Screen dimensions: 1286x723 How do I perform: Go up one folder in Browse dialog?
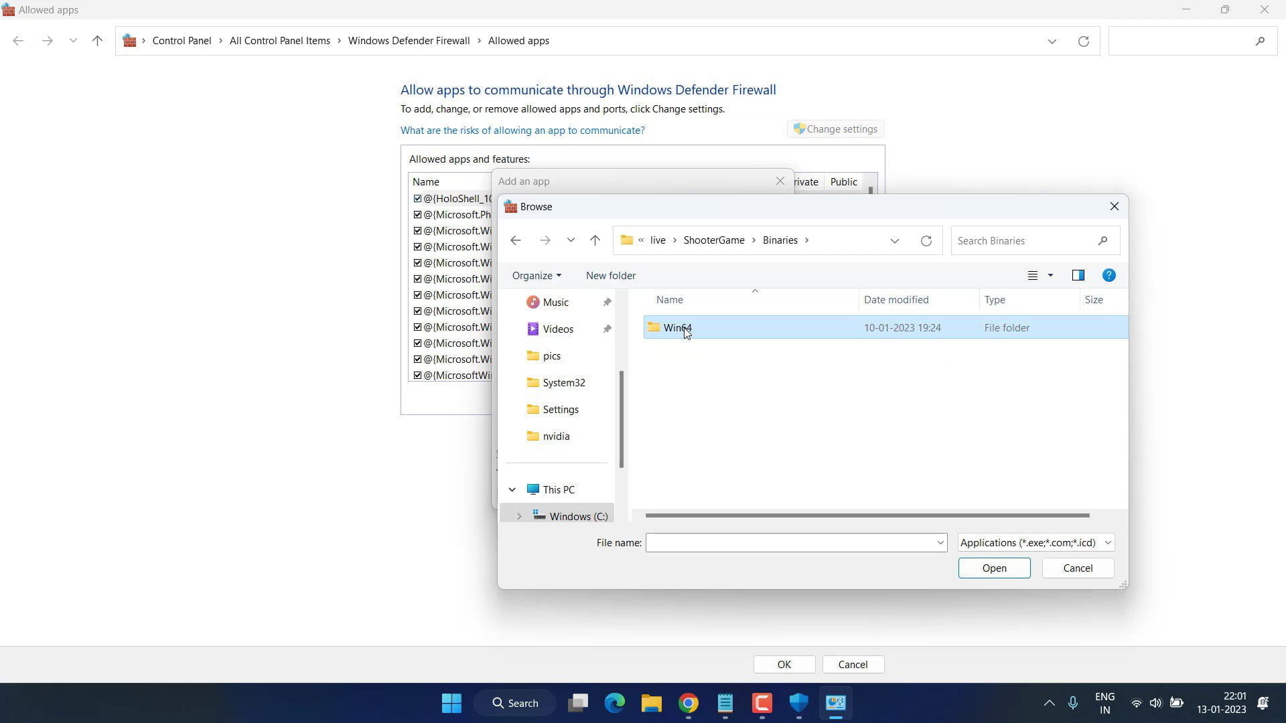click(x=595, y=240)
